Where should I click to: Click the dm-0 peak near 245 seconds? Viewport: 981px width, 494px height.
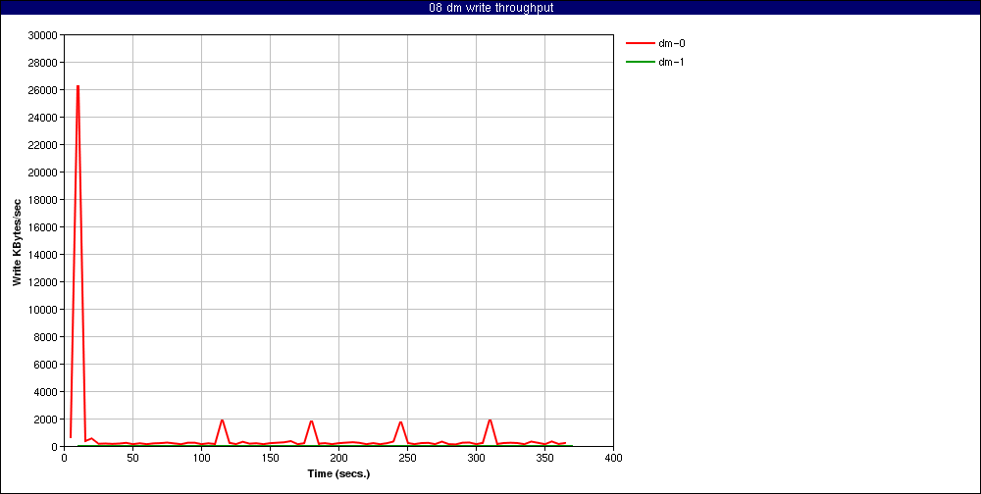pyautogui.click(x=400, y=422)
